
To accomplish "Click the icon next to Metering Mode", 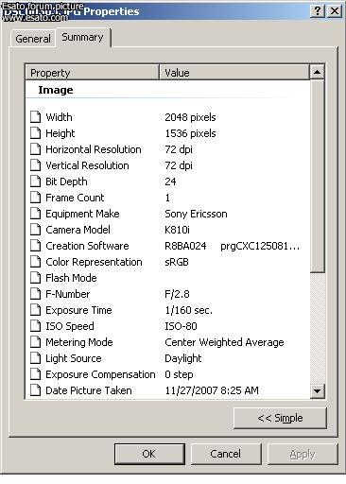I will 36,342.
